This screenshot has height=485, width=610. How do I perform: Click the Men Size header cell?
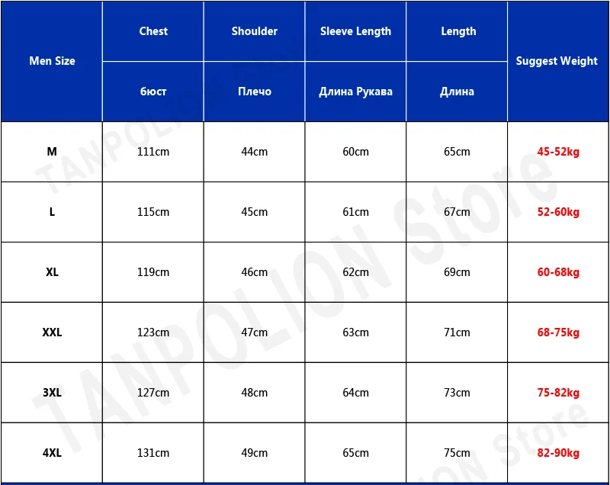point(52,61)
